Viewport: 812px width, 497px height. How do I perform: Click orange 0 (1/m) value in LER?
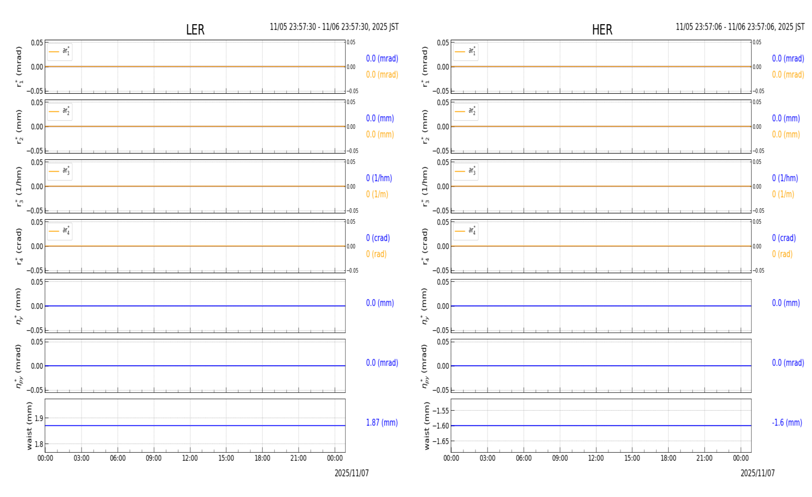point(377,194)
